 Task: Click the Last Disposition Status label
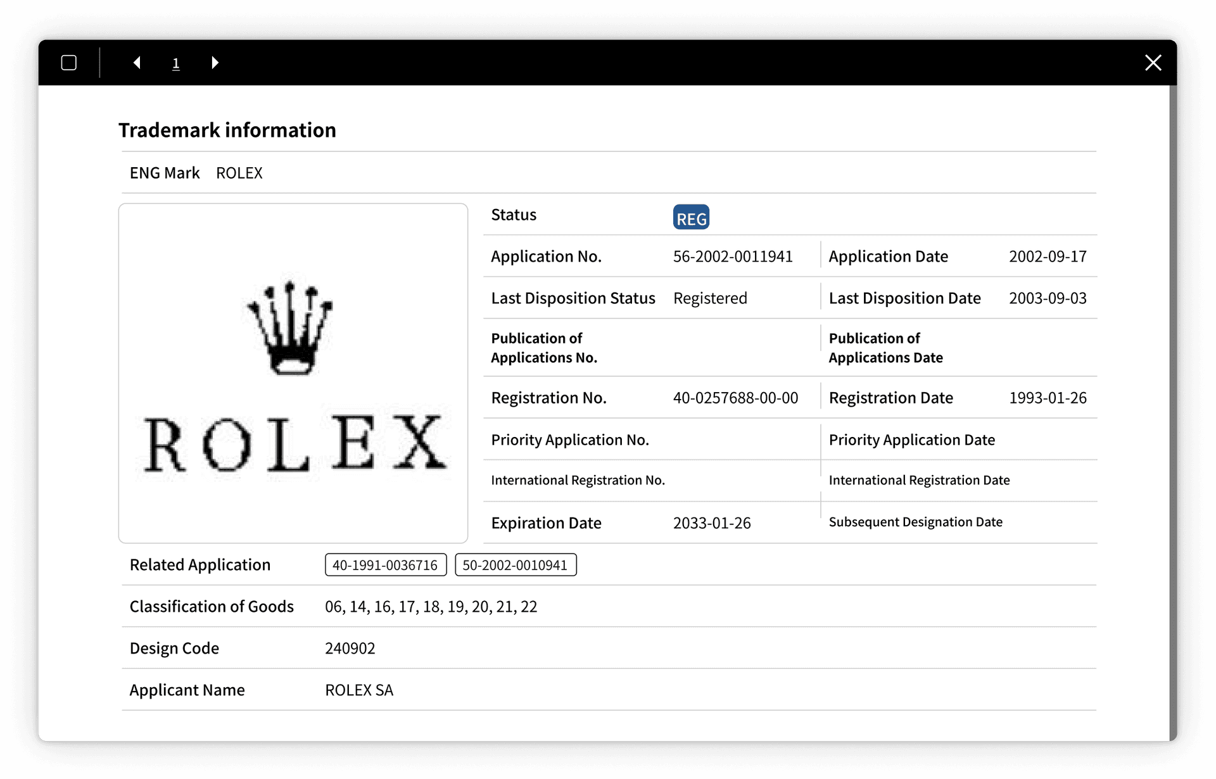coord(573,298)
